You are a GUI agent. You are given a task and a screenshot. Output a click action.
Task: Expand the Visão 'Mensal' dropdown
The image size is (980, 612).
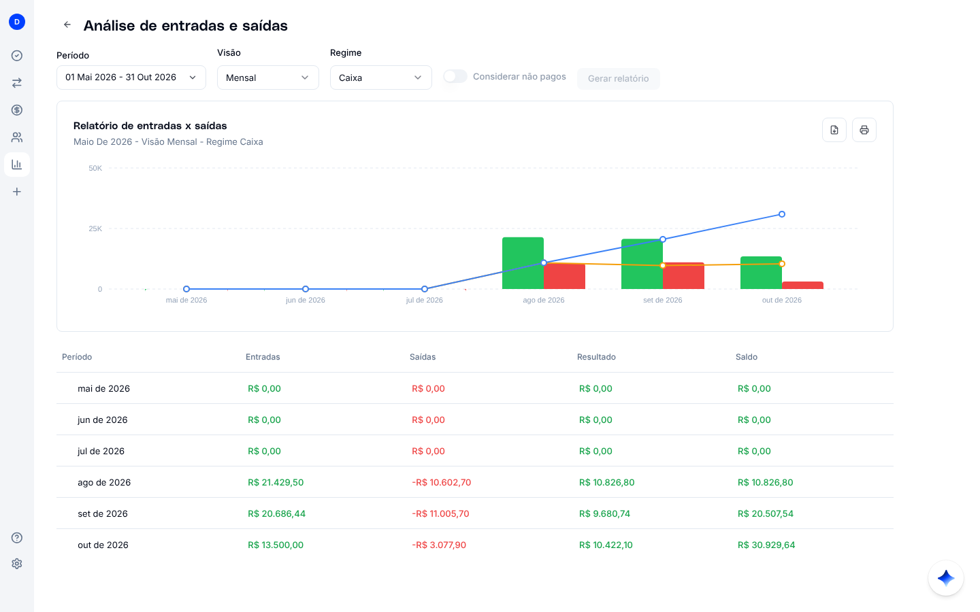pyautogui.click(x=268, y=78)
